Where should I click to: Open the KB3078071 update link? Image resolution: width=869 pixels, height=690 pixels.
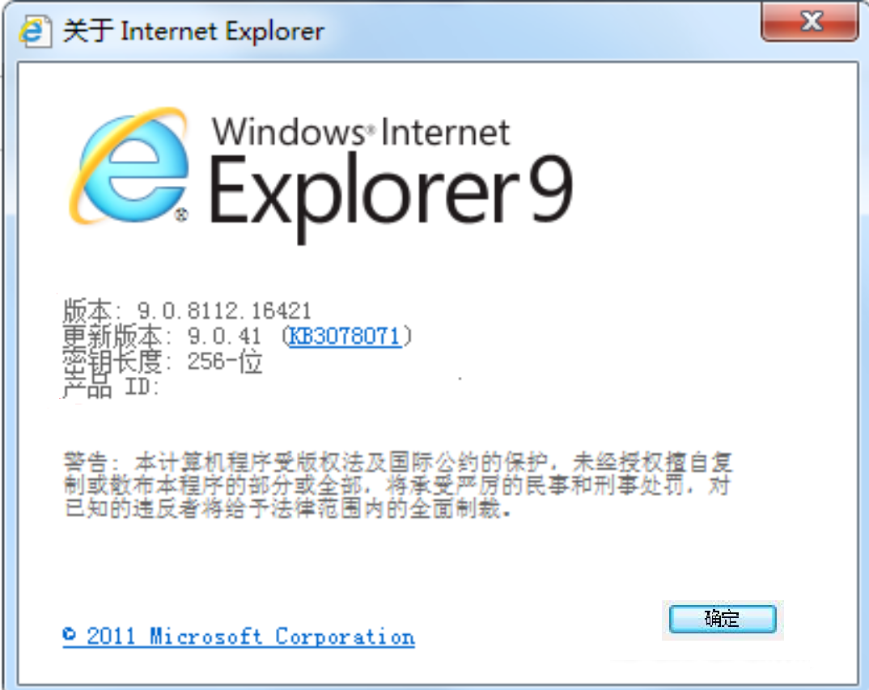click(x=345, y=337)
